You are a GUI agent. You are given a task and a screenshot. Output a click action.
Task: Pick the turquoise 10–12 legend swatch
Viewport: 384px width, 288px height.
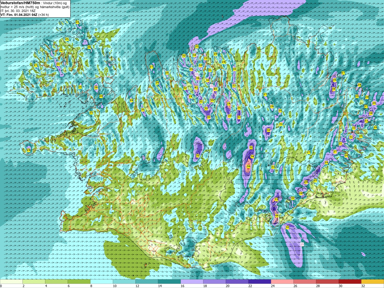click(x=124, y=282)
